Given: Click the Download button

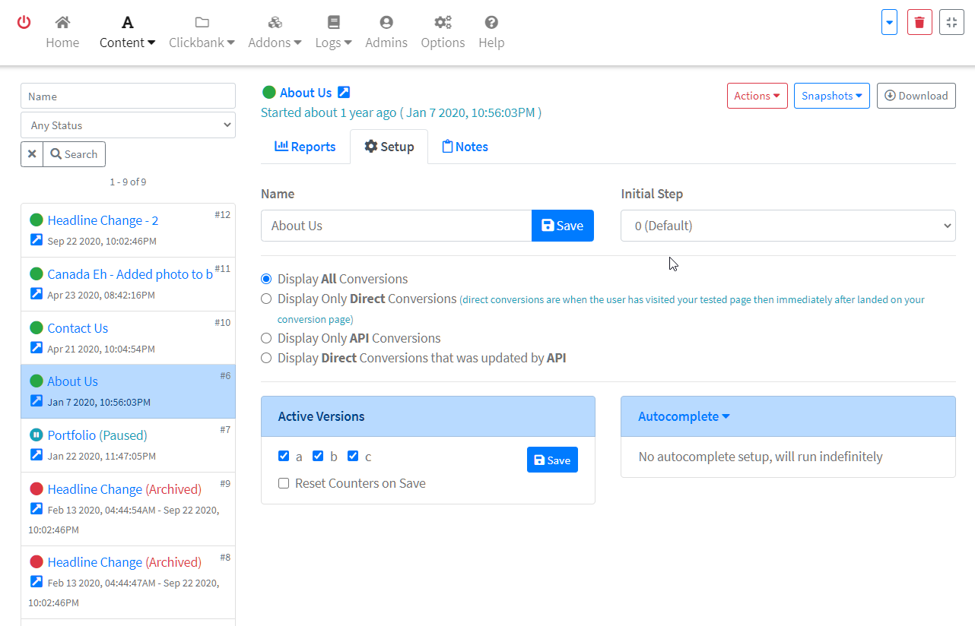Looking at the screenshot, I should point(916,96).
